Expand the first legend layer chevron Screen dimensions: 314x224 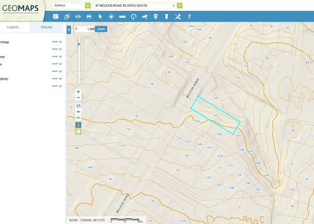pos(60,42)
